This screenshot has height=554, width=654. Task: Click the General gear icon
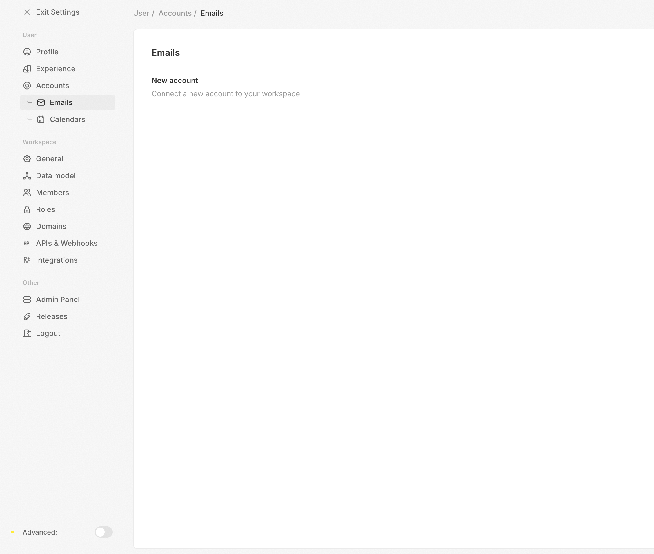tap(27, 159)
